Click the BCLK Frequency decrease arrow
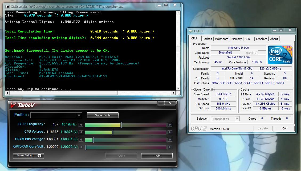The width and height of the screenshot is (301, 171). coord(81,125)
